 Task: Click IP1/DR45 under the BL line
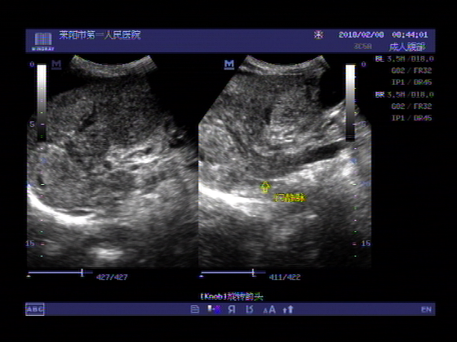coord(411,82)
